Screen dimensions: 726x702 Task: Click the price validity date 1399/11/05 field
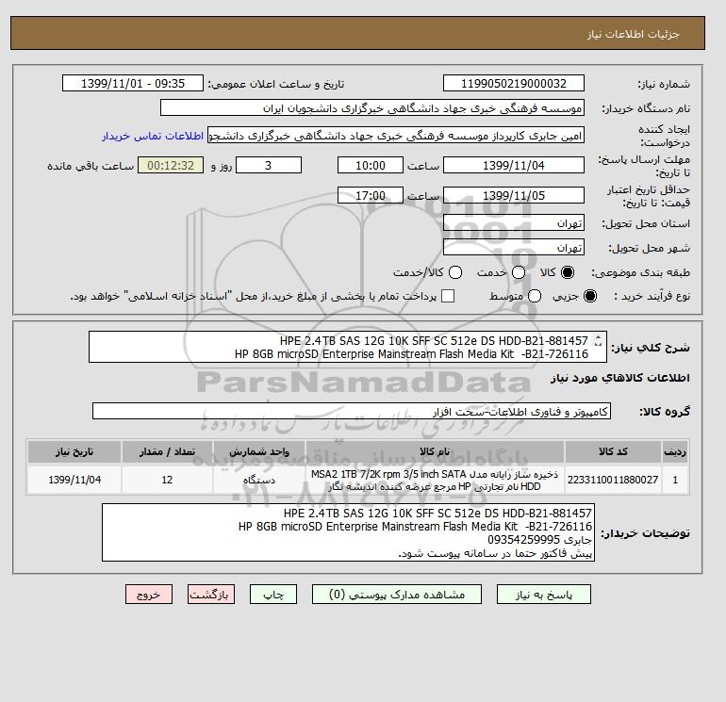point(514,195)
